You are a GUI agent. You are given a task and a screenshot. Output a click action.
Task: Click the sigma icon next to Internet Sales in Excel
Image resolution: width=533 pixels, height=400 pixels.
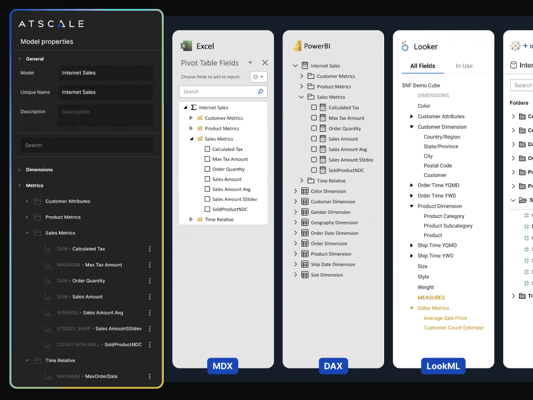194,107
